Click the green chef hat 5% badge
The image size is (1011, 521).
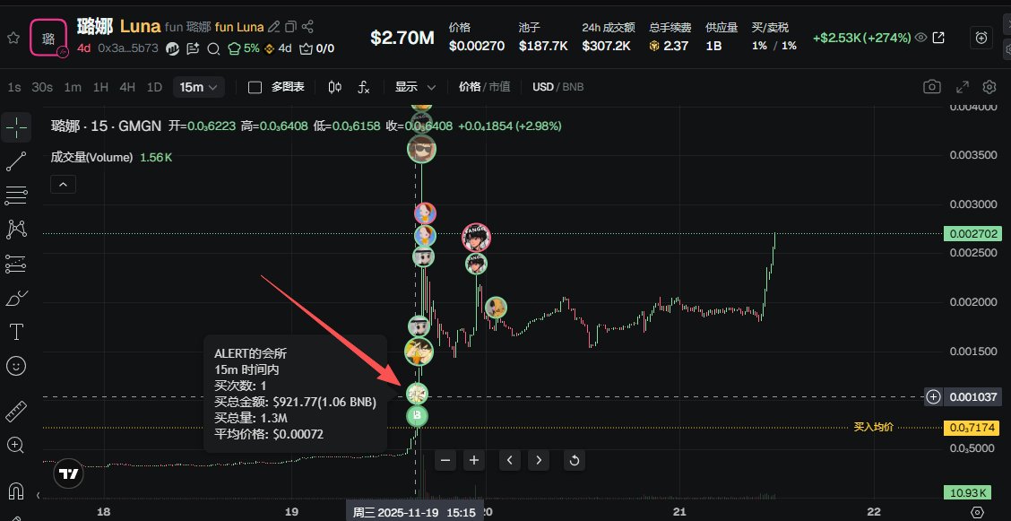tap(244, 48)
